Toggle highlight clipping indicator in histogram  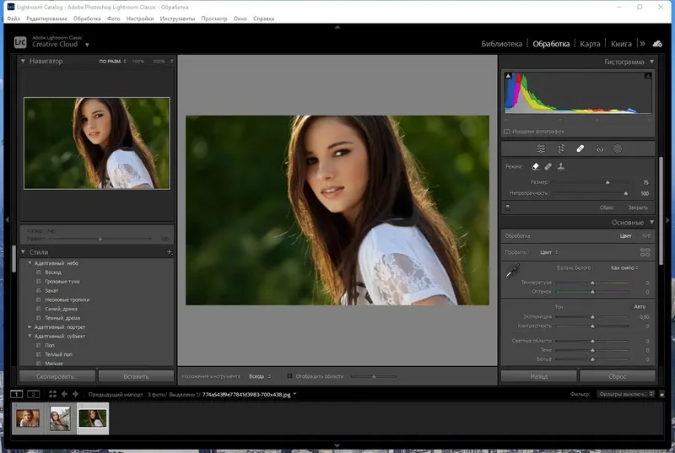[x=647, y=76]
